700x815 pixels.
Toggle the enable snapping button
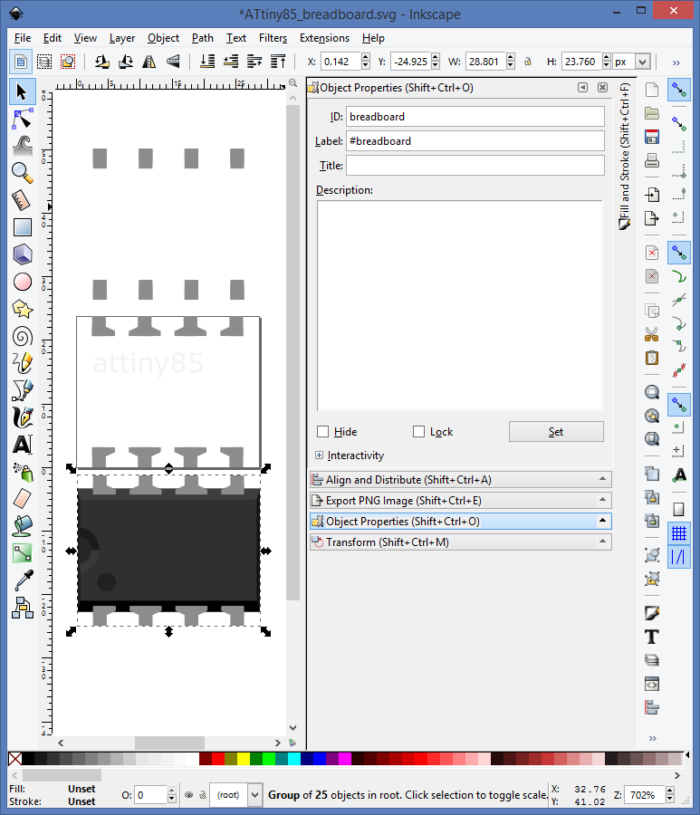[x=678, y=91]
